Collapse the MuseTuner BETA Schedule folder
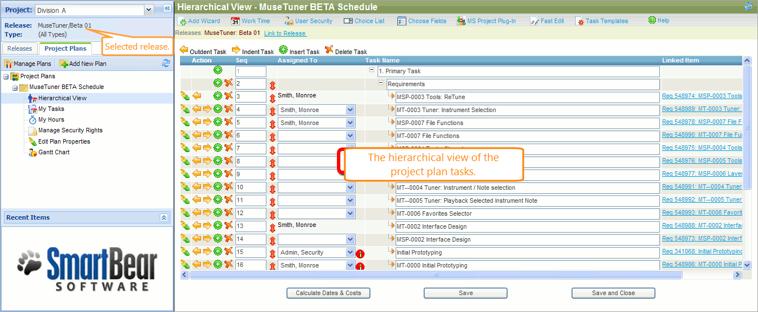 tap(15, 87)
